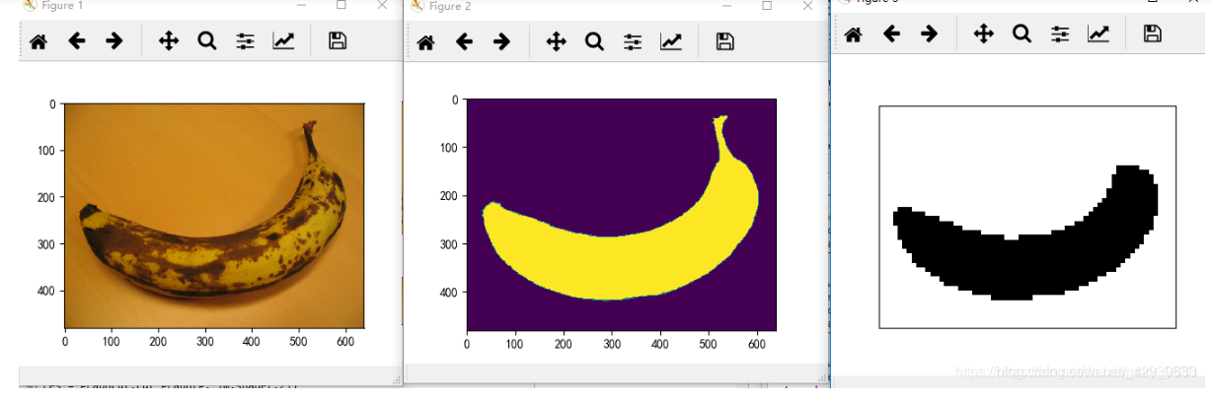The width and height of the screenshot is (1212, 401).
Task: Open Configure subplots in Figure 2 toolbar
Action: (x=633, y=41)
